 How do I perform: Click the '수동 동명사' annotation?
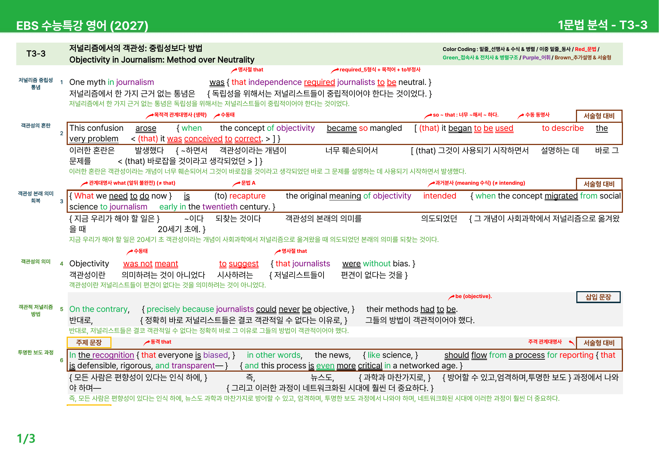[537, 115]
